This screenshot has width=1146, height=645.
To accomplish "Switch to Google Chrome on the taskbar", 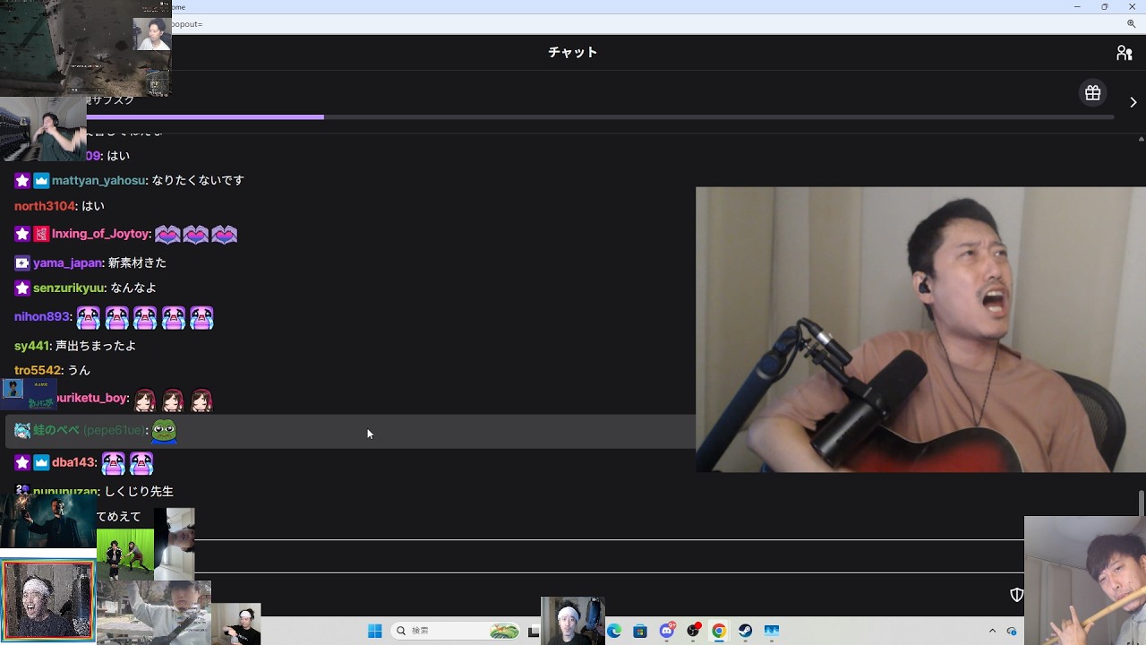I will pos(718,631).
